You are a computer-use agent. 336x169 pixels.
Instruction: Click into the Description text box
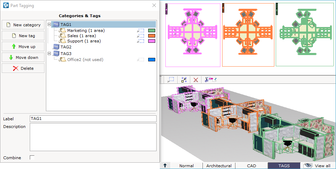(93, 137)
